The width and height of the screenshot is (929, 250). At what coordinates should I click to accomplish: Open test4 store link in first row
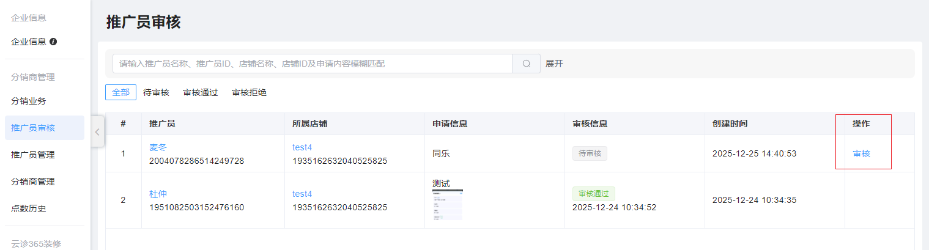(x=302, y=147)
